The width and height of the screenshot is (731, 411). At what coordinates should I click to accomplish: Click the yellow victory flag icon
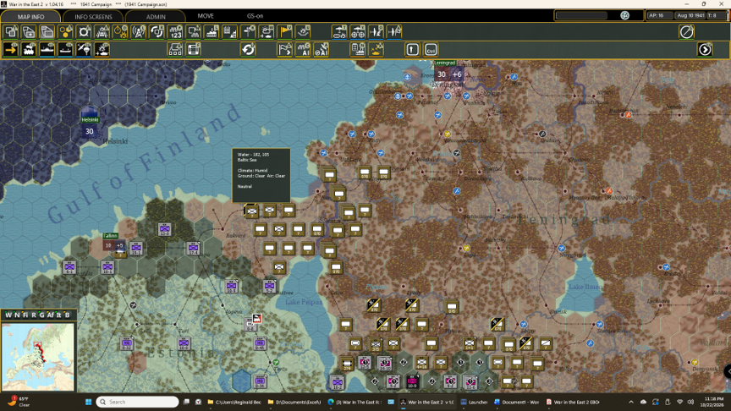point(285,31)
